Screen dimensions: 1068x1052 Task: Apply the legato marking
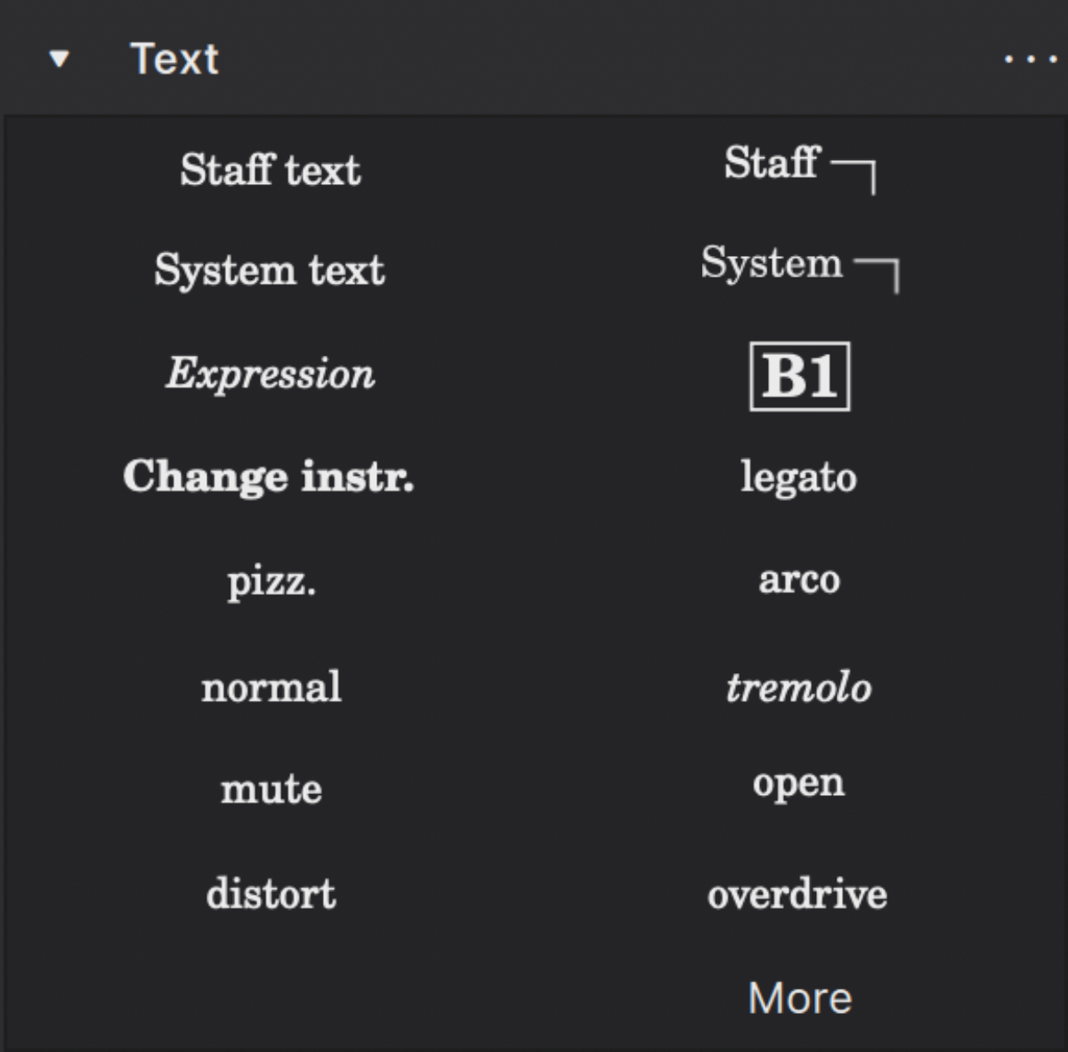click(799, 478)
